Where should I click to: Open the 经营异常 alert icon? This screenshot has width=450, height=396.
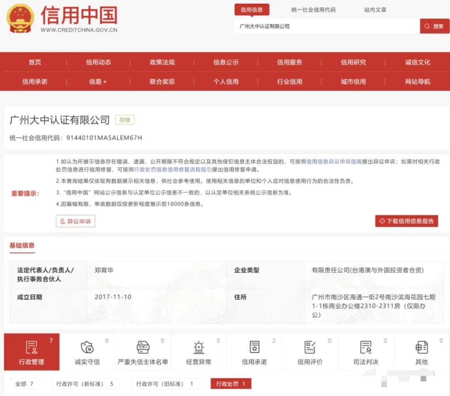click(x=199, y=348)
